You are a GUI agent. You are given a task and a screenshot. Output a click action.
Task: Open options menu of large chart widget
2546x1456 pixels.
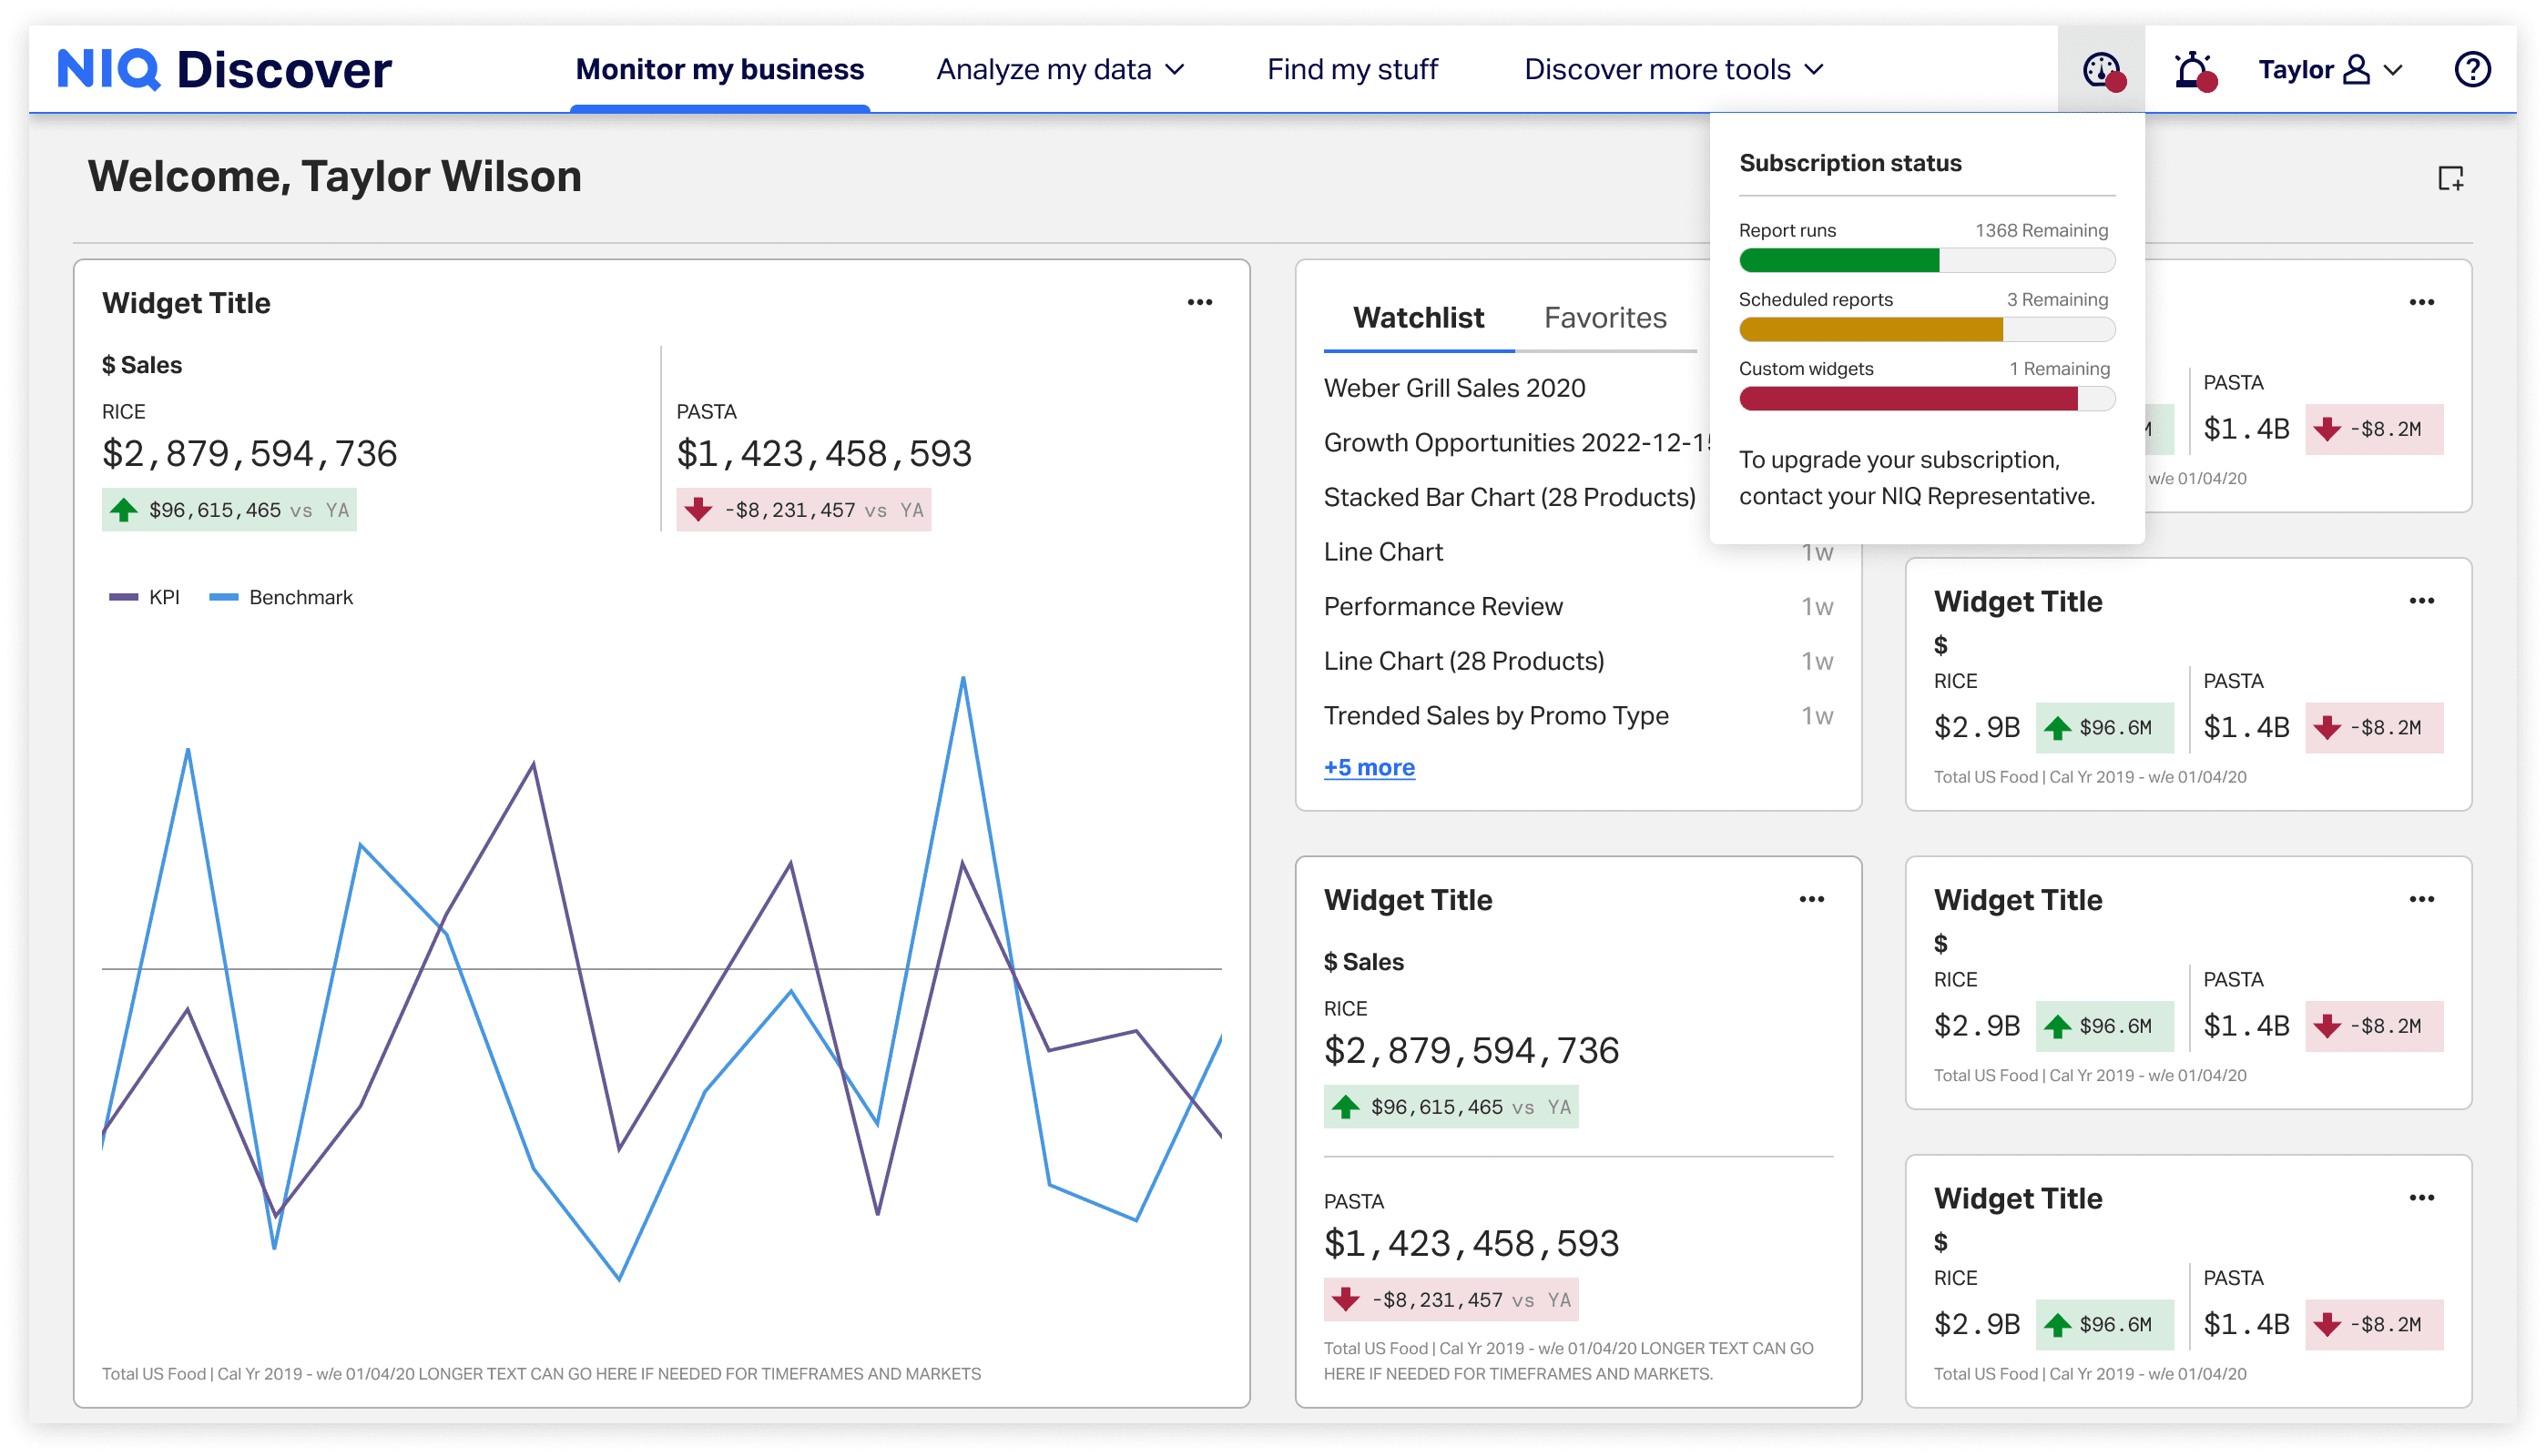coord(1199,302)
